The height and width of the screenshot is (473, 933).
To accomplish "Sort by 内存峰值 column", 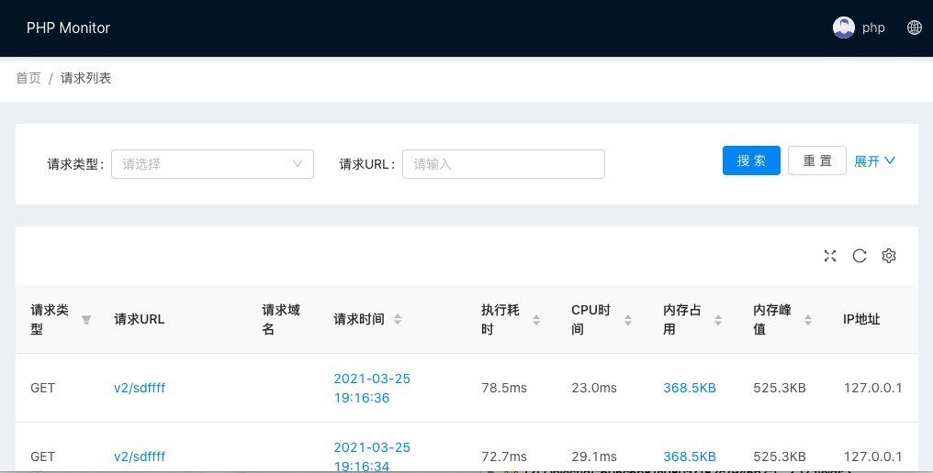I will [808, 320].
